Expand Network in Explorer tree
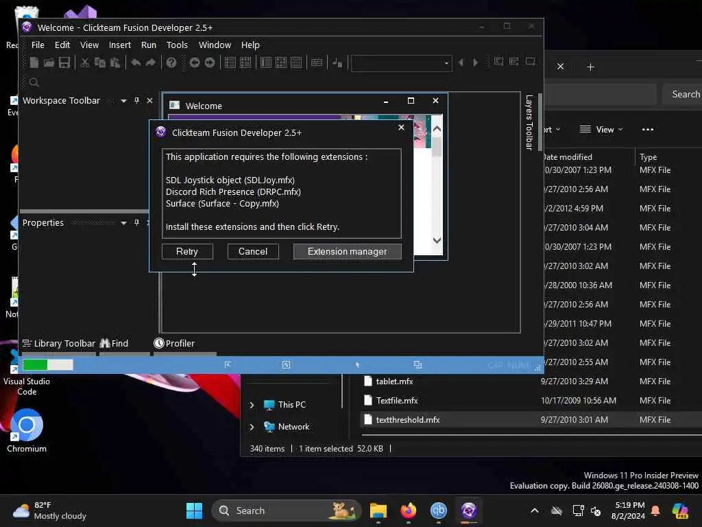 tap(252, 427)
